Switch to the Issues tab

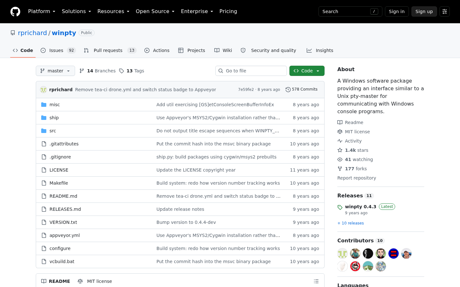58,50
